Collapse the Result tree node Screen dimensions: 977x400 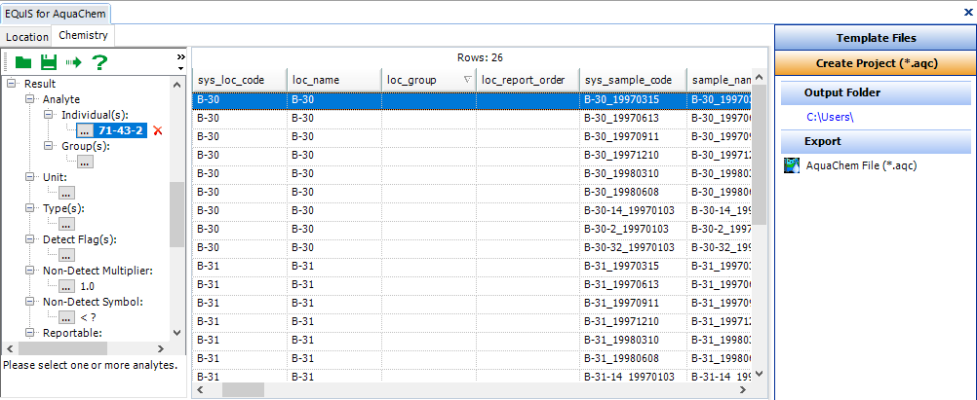(x=13, y=84)
